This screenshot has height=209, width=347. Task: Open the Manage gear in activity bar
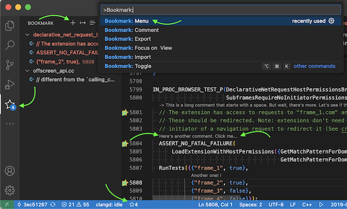9,190
